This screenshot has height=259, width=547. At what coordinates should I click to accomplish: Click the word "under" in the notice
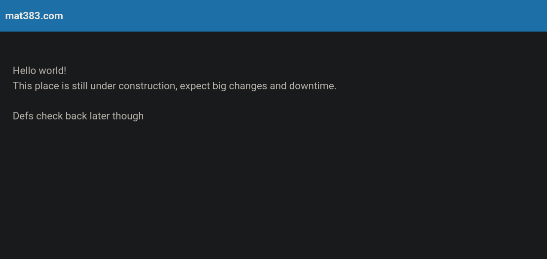tap(103, 86)
